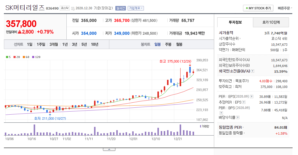This screenshot has height=155, width=298.
Task: Click the 거래량 value 55,757
Action: [188, 20]
